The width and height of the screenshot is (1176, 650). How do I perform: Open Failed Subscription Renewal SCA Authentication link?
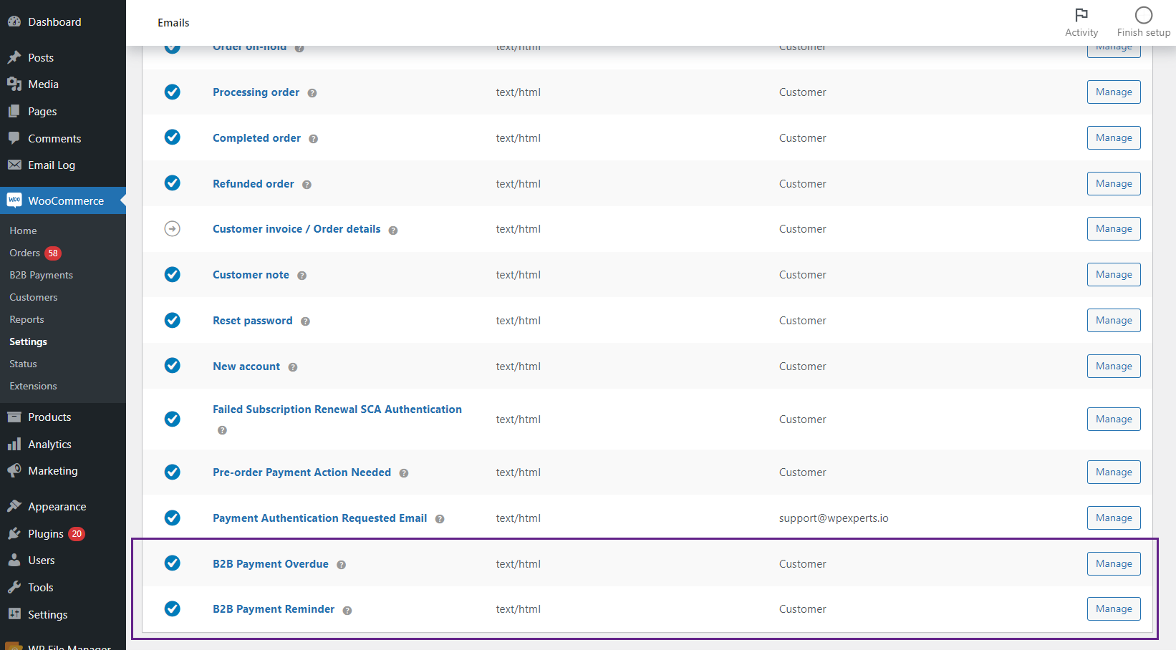(337, 409)
